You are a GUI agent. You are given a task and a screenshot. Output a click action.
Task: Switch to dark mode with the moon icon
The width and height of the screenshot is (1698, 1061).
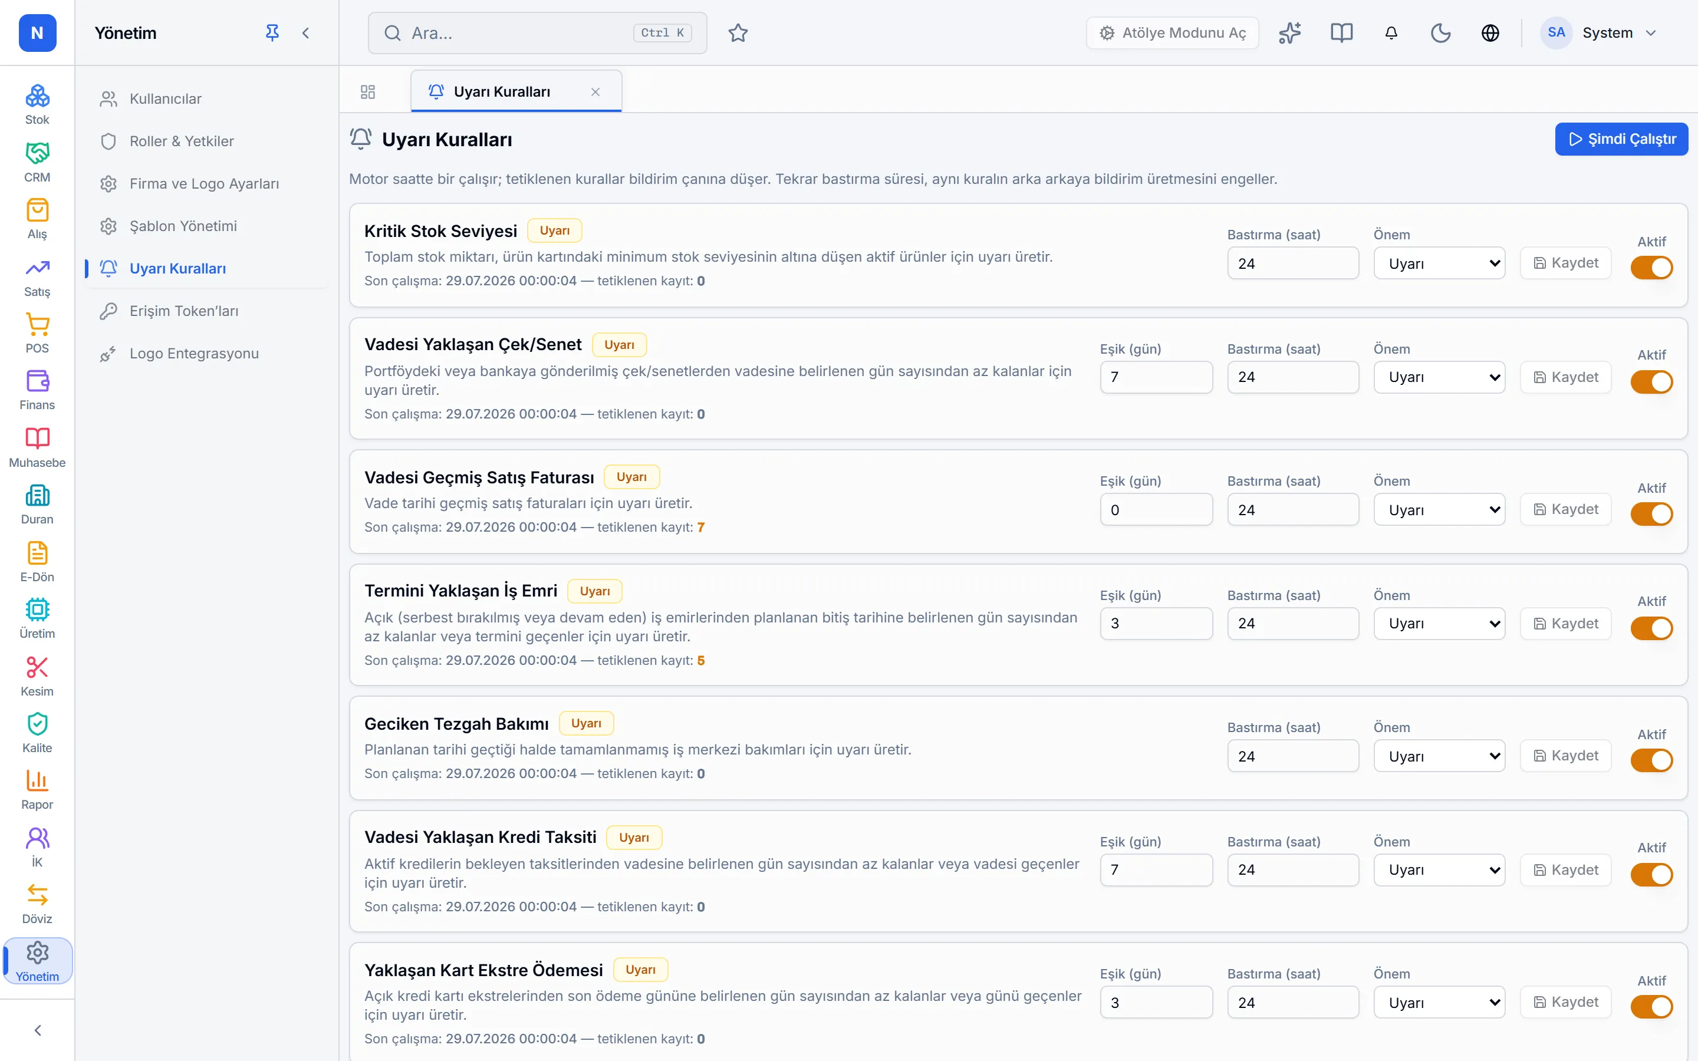(1440, 33)
